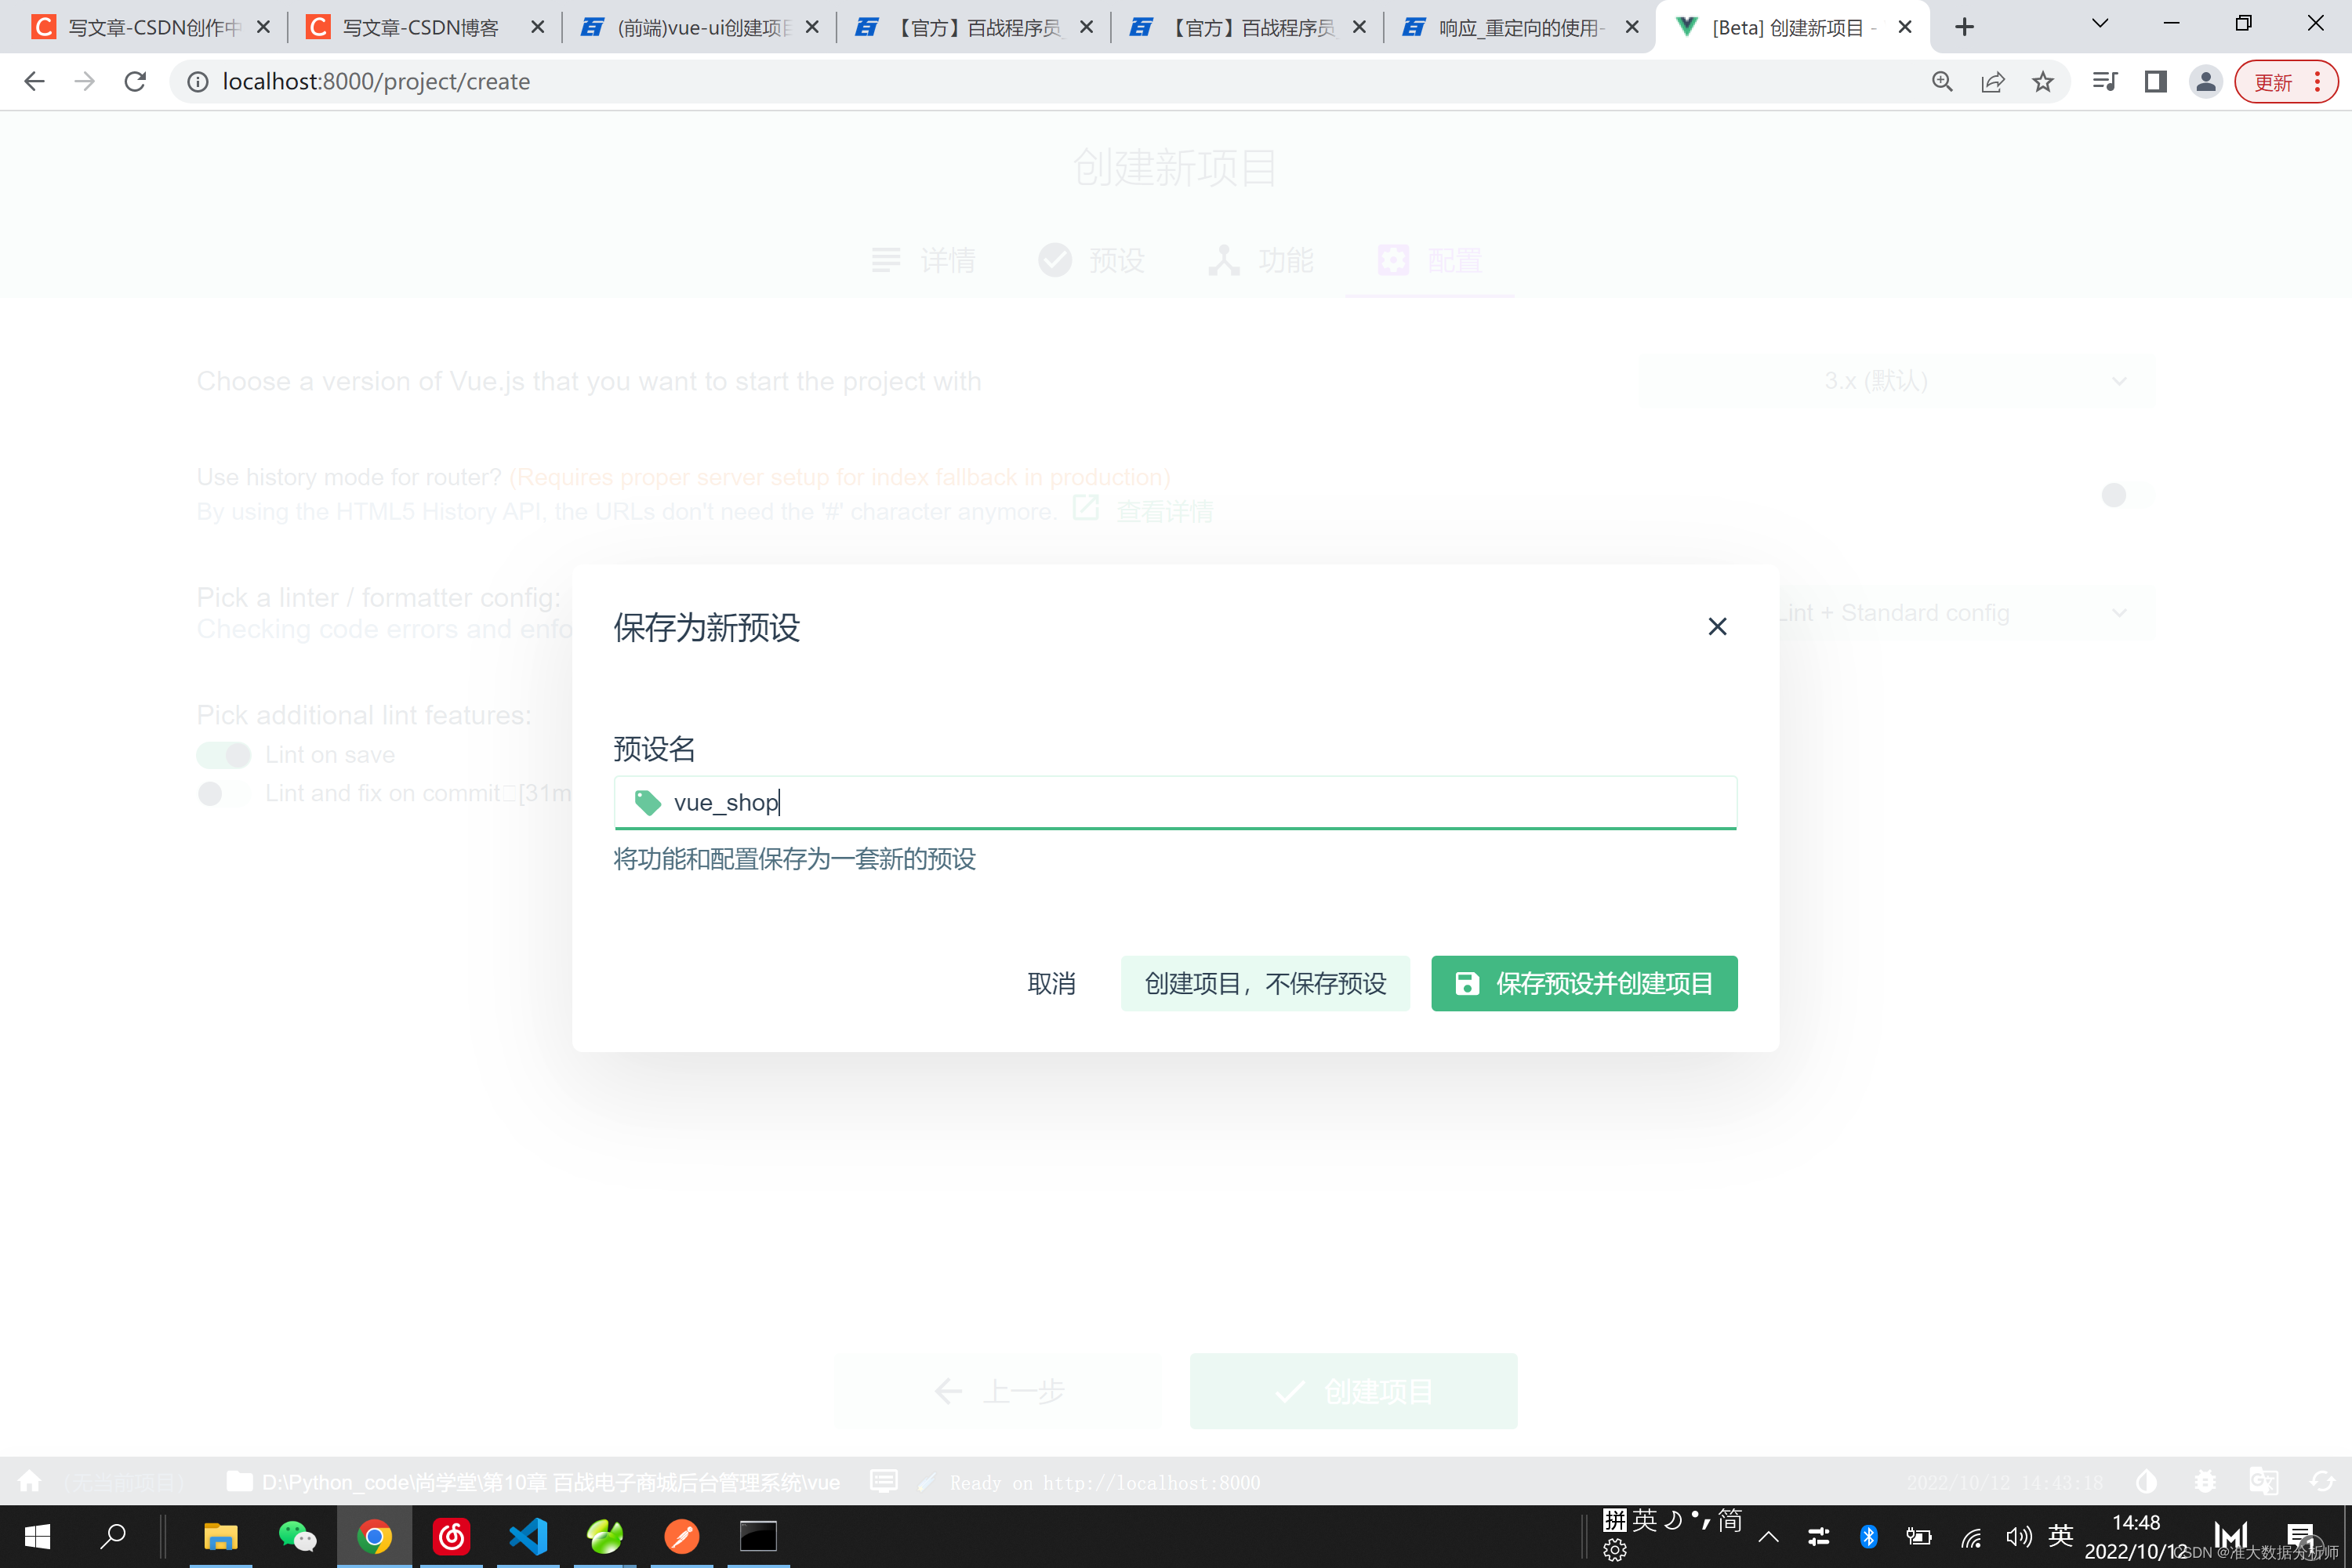The width and height of the screenshot is (2352, 1568).
Task: Open Visual Studio Code from taskbar
Action: 528,1536
